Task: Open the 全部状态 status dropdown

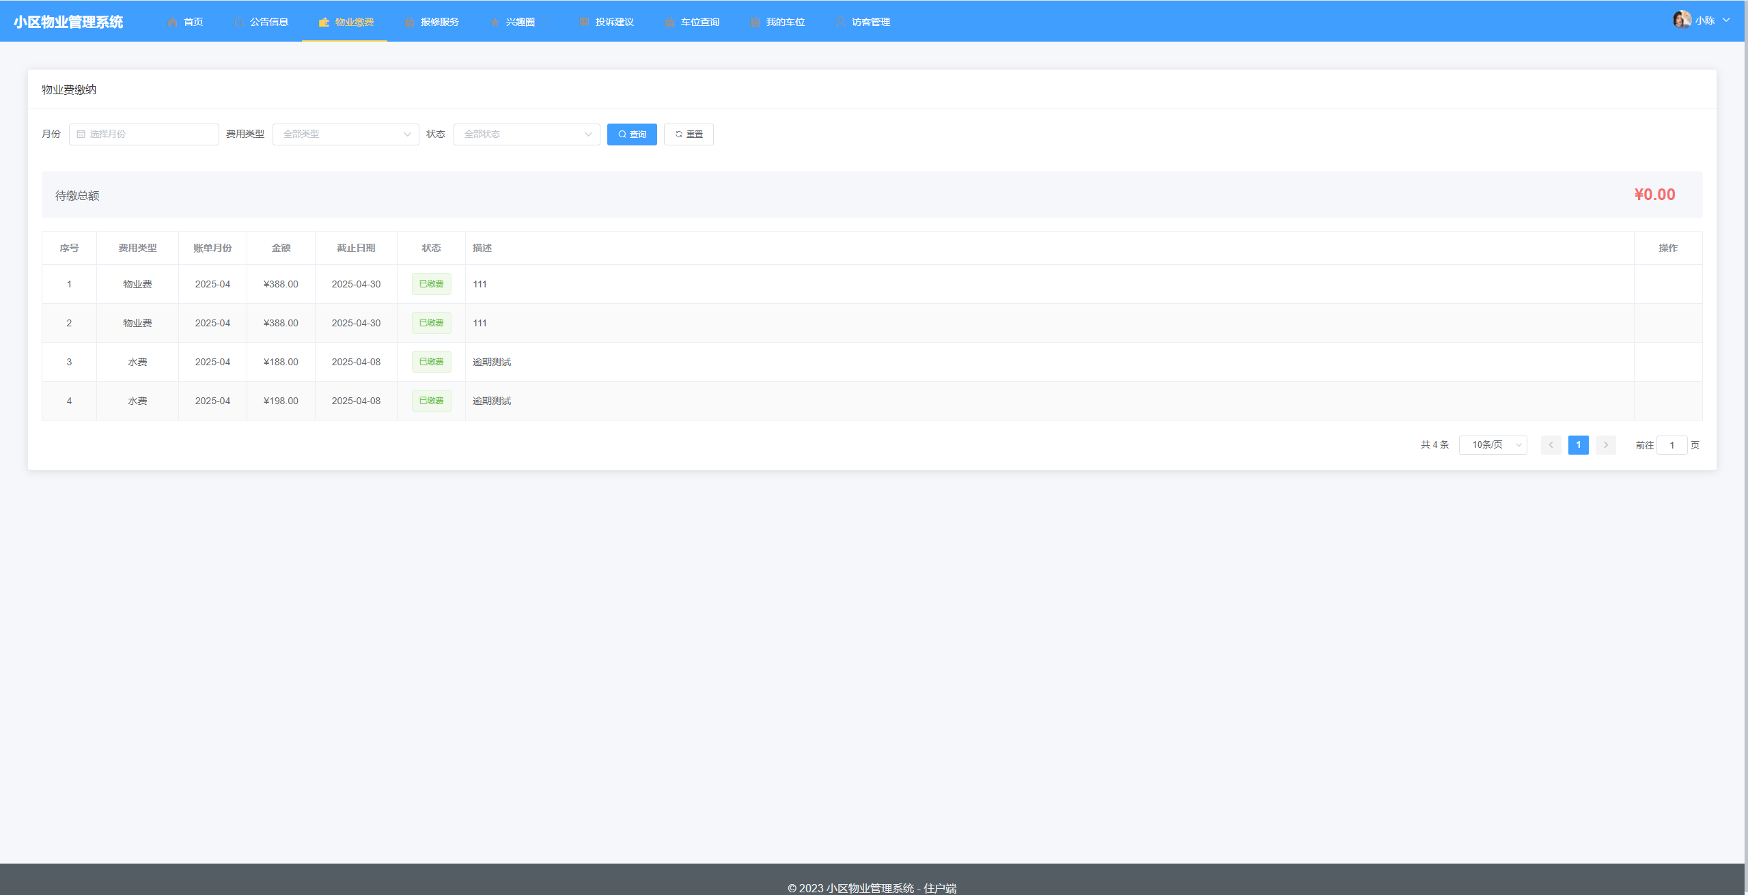Action: pos(527,134)
